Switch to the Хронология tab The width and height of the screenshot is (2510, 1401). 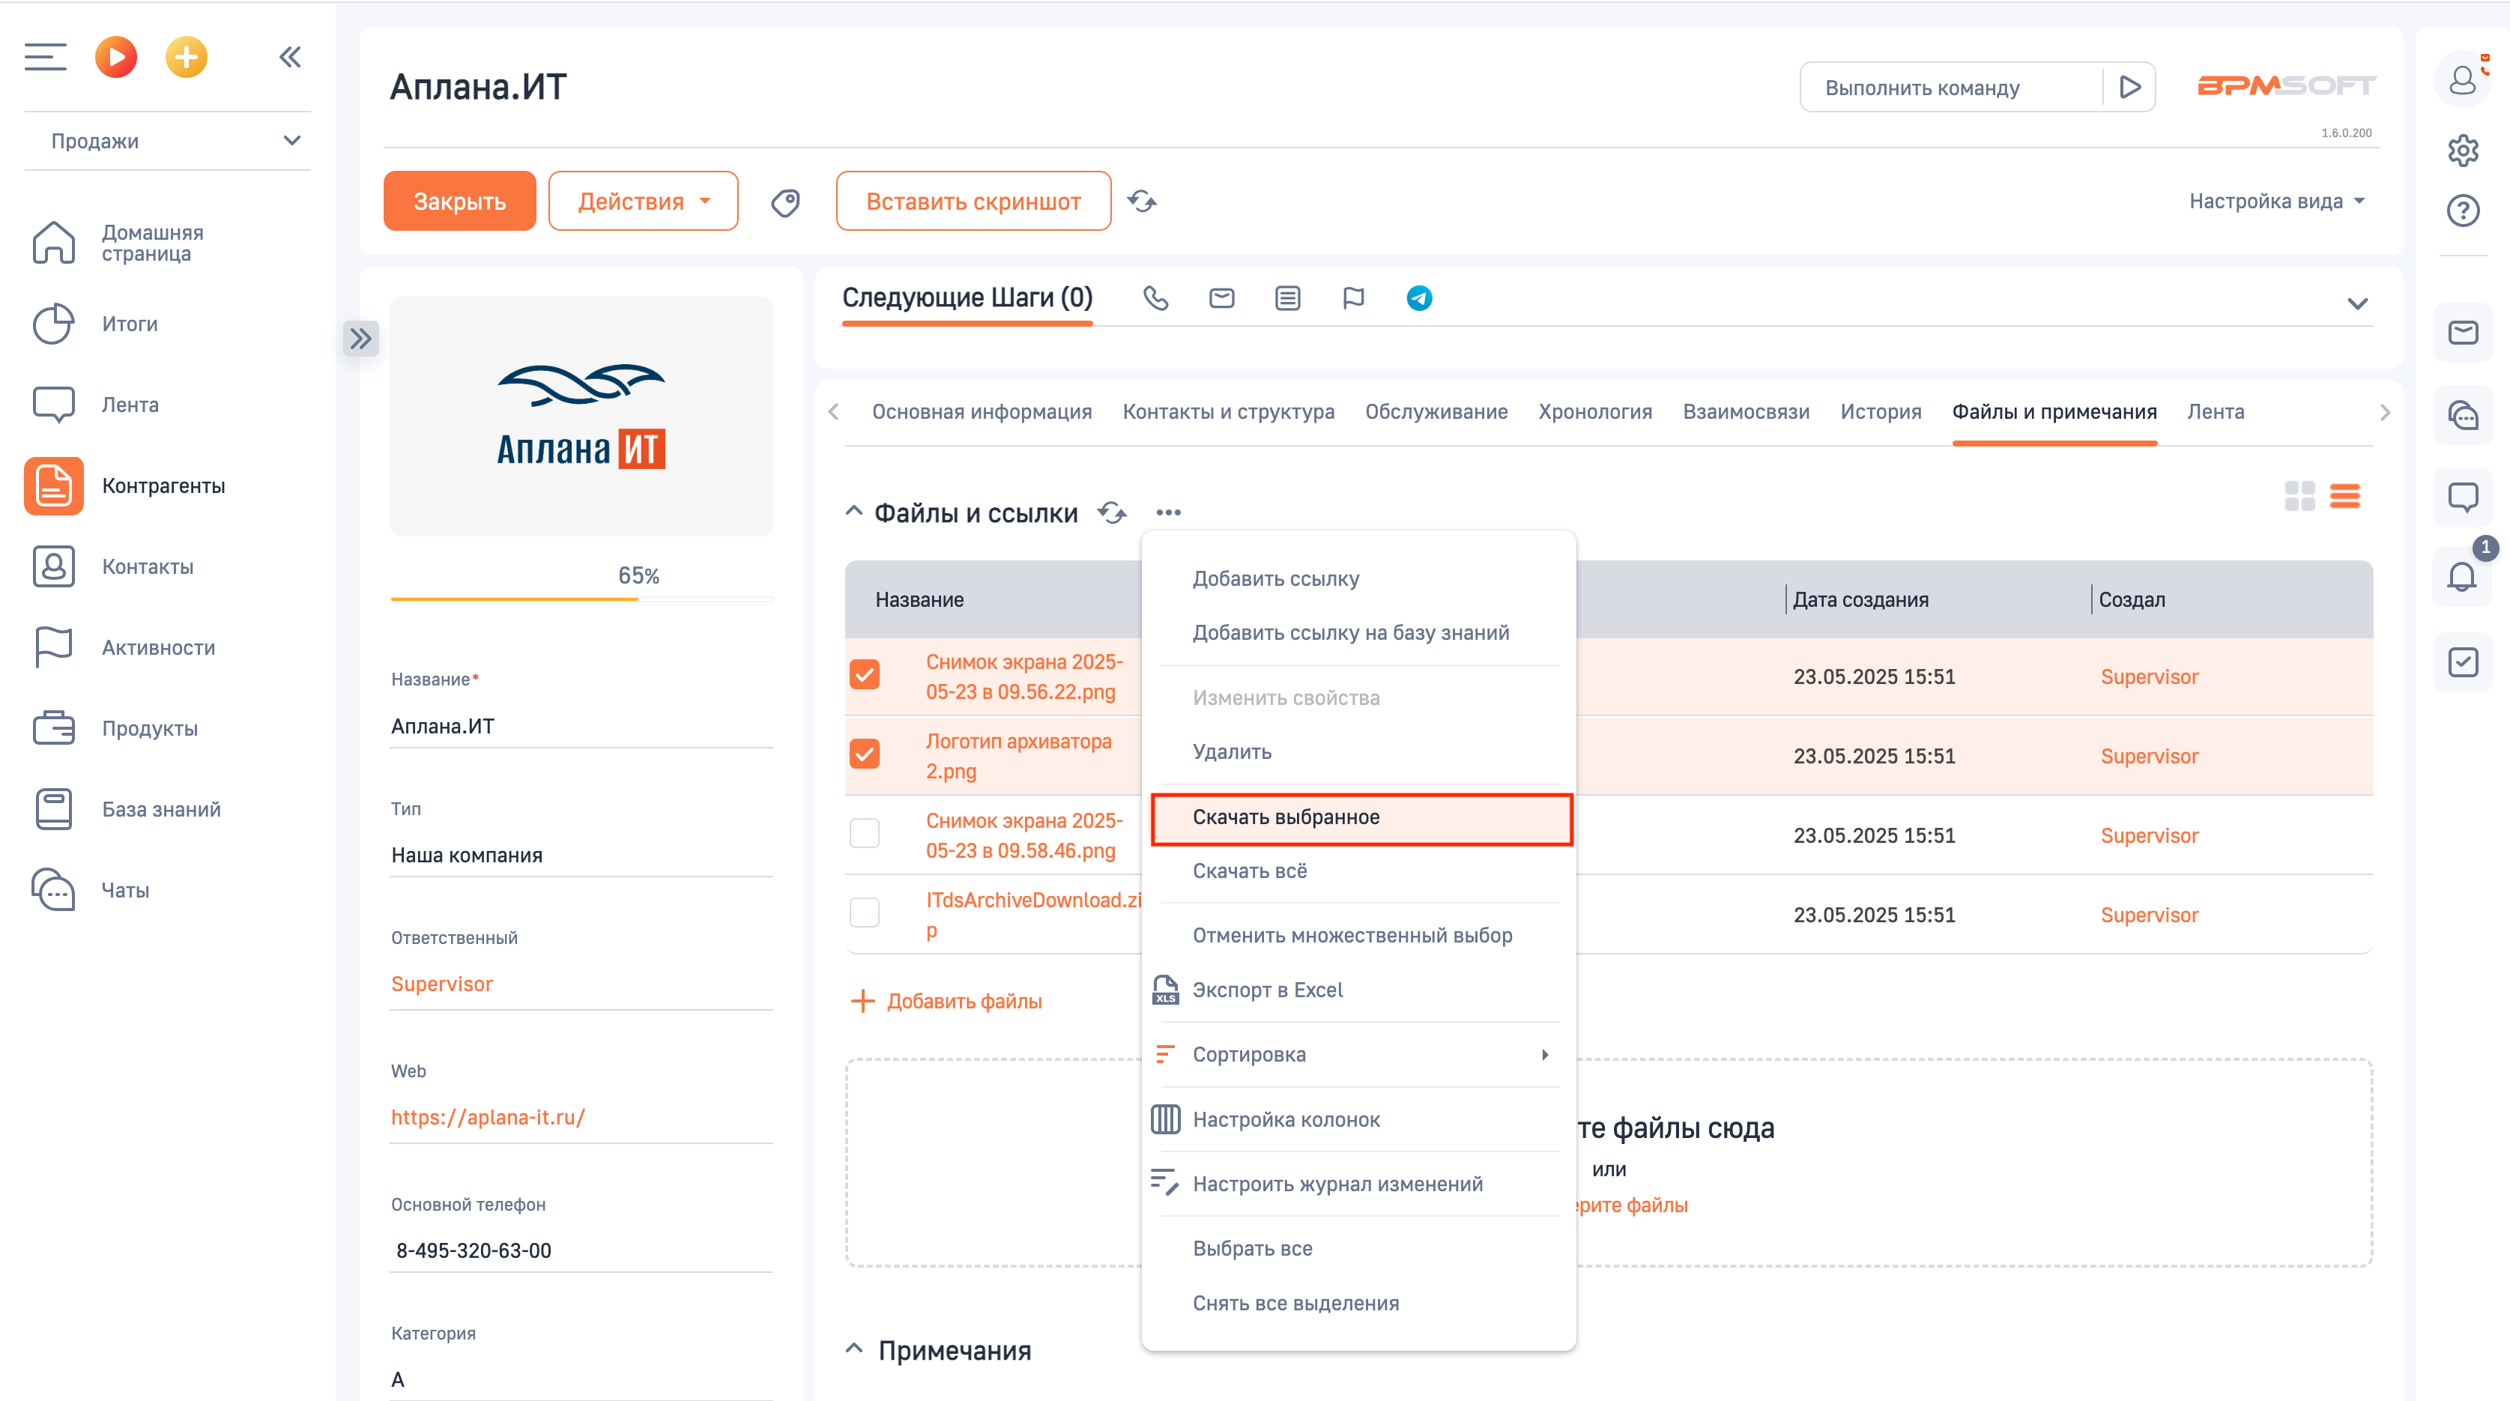tap(1595, 412)
